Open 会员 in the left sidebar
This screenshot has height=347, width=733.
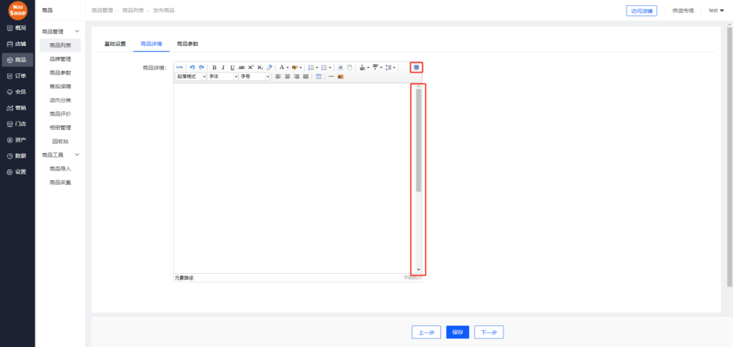(17, 92)
